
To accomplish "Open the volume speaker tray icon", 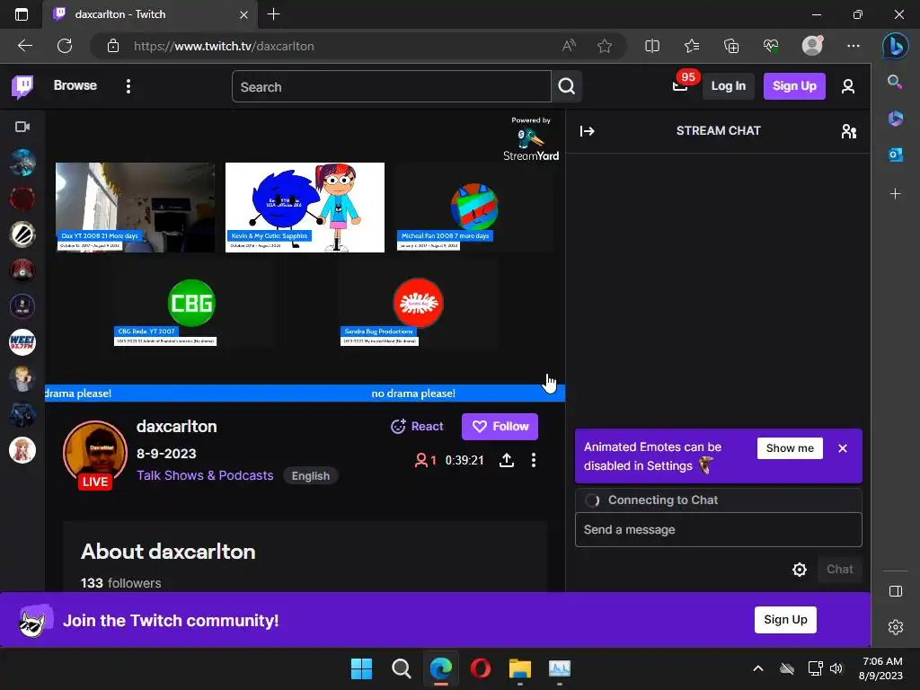I will tap(836, 668).
